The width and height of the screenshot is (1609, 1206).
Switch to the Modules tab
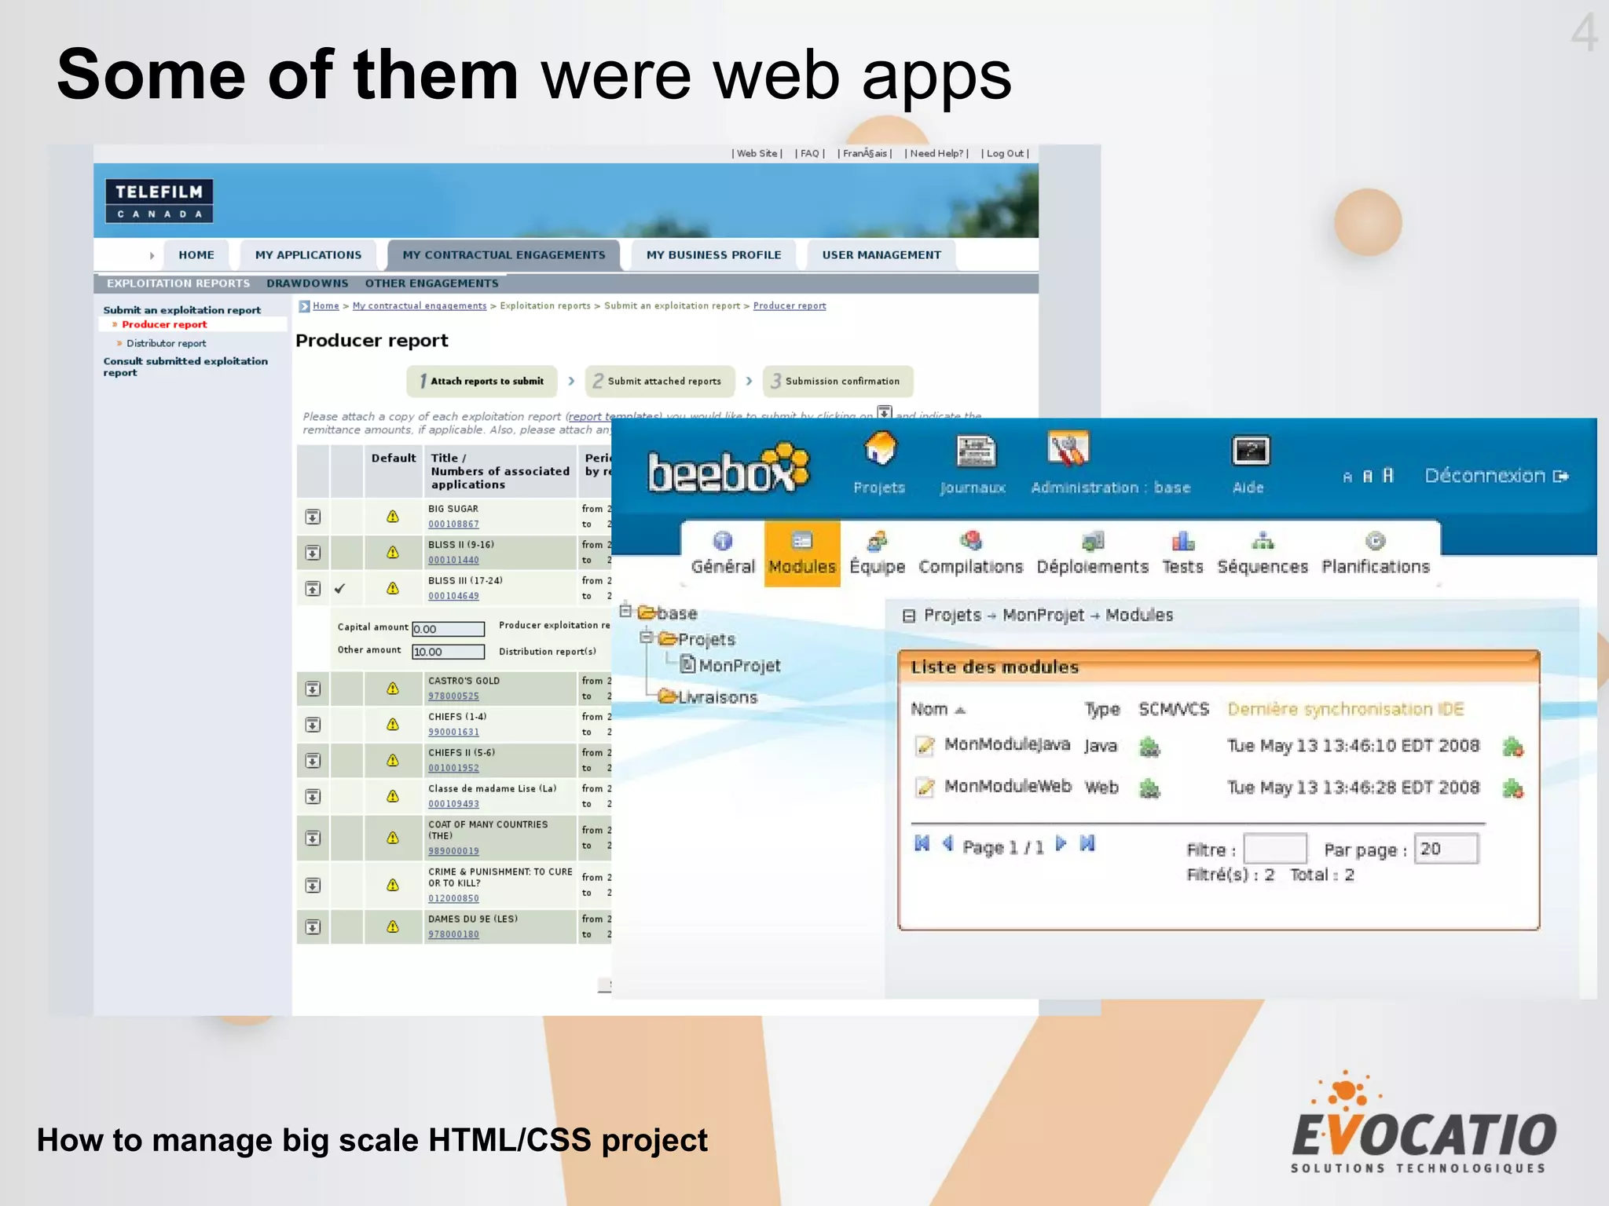coord(802,554)
